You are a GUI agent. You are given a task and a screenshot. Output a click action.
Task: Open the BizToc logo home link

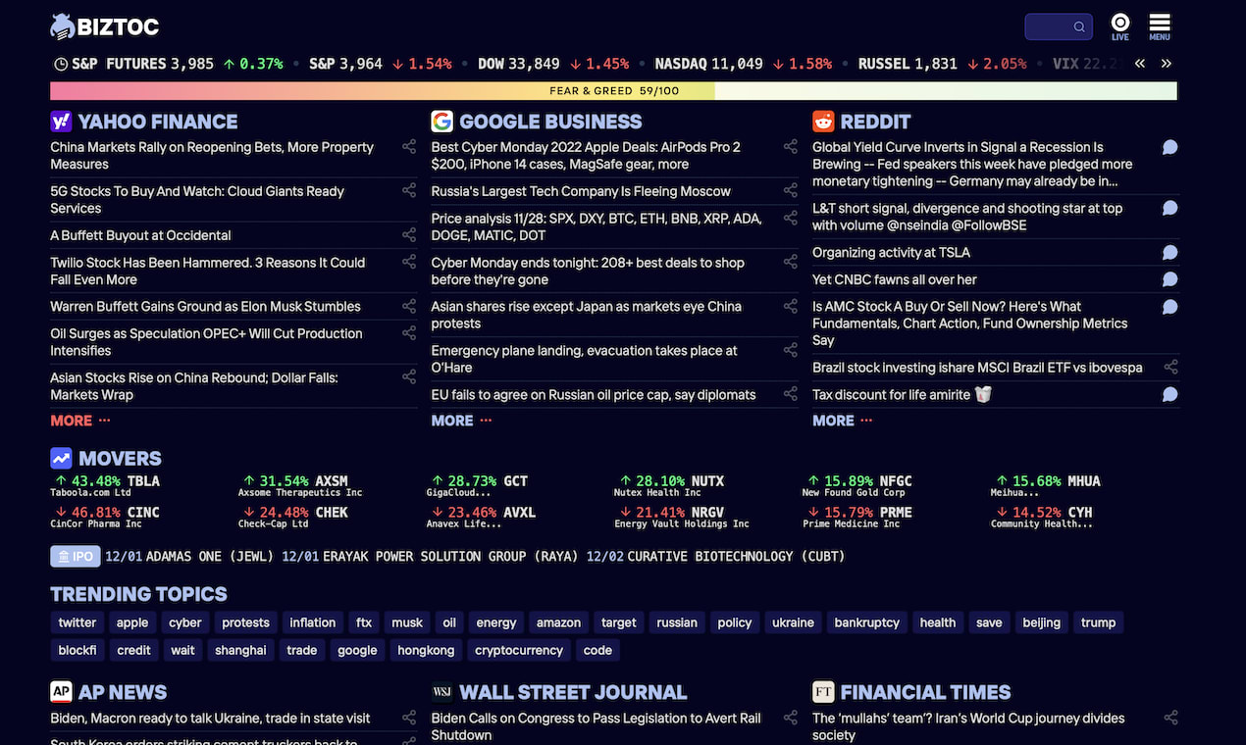pyautogui.click(x=104, y=26)
